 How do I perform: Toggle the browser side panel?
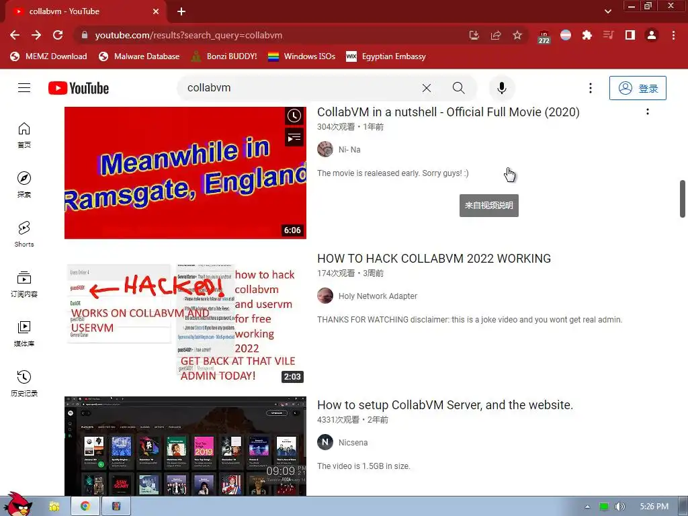630,35
